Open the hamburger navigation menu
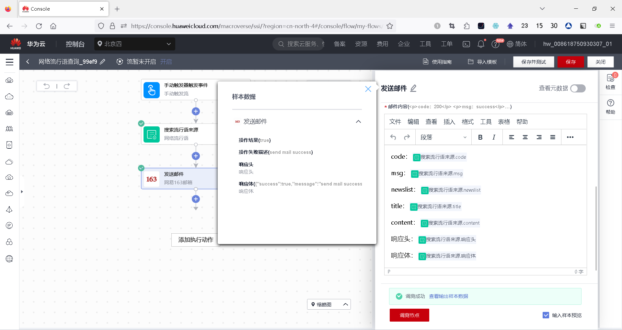The image size is (622, 330). coord(10,62)
